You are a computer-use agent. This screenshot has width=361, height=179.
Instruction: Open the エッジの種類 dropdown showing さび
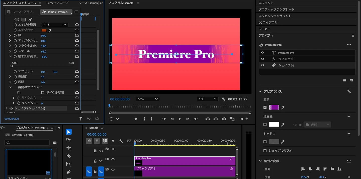click(55, 25)
